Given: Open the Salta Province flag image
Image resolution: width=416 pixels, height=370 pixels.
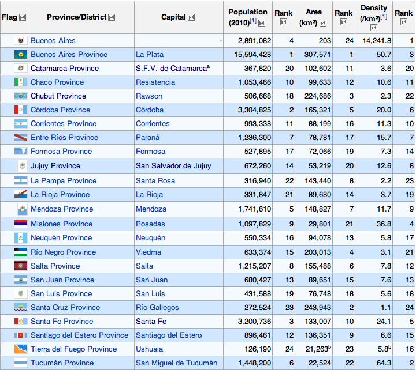Looking at the screenshot, I should pyautogui.click(x=21, y=266).
